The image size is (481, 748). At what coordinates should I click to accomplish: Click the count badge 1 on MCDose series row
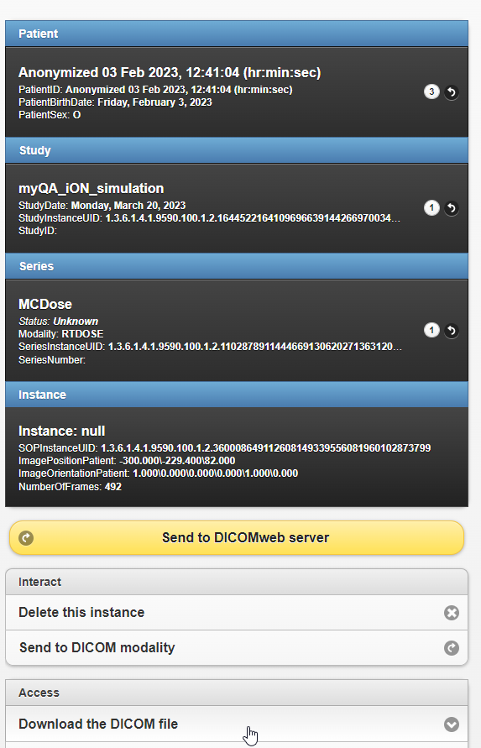pos(431,330)
